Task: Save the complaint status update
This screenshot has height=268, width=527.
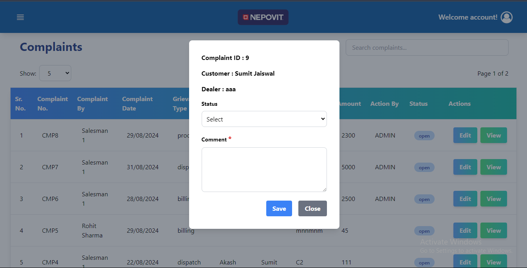Action: [x=279, y=208]
